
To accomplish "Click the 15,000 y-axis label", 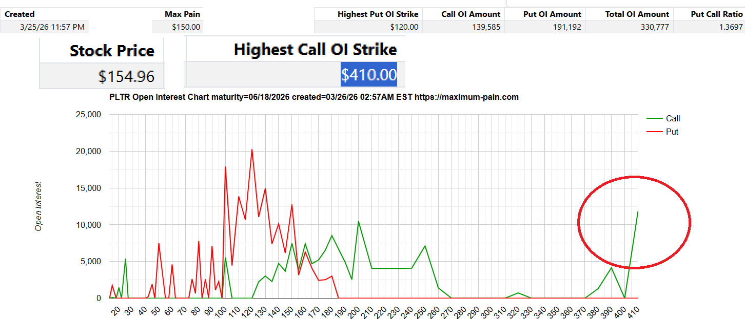I will [88, 188].
